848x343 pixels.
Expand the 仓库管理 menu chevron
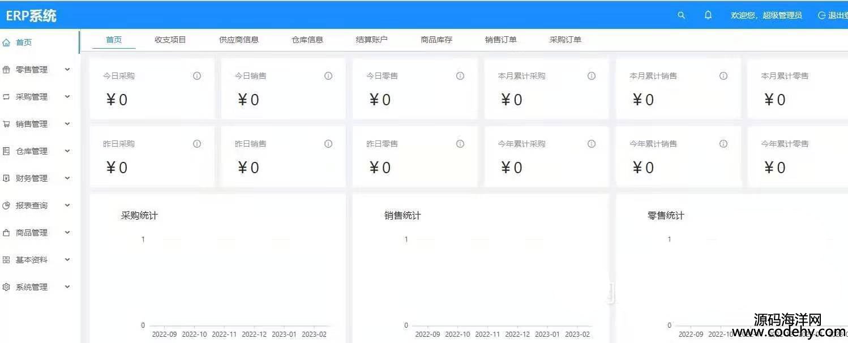(67, 151)
